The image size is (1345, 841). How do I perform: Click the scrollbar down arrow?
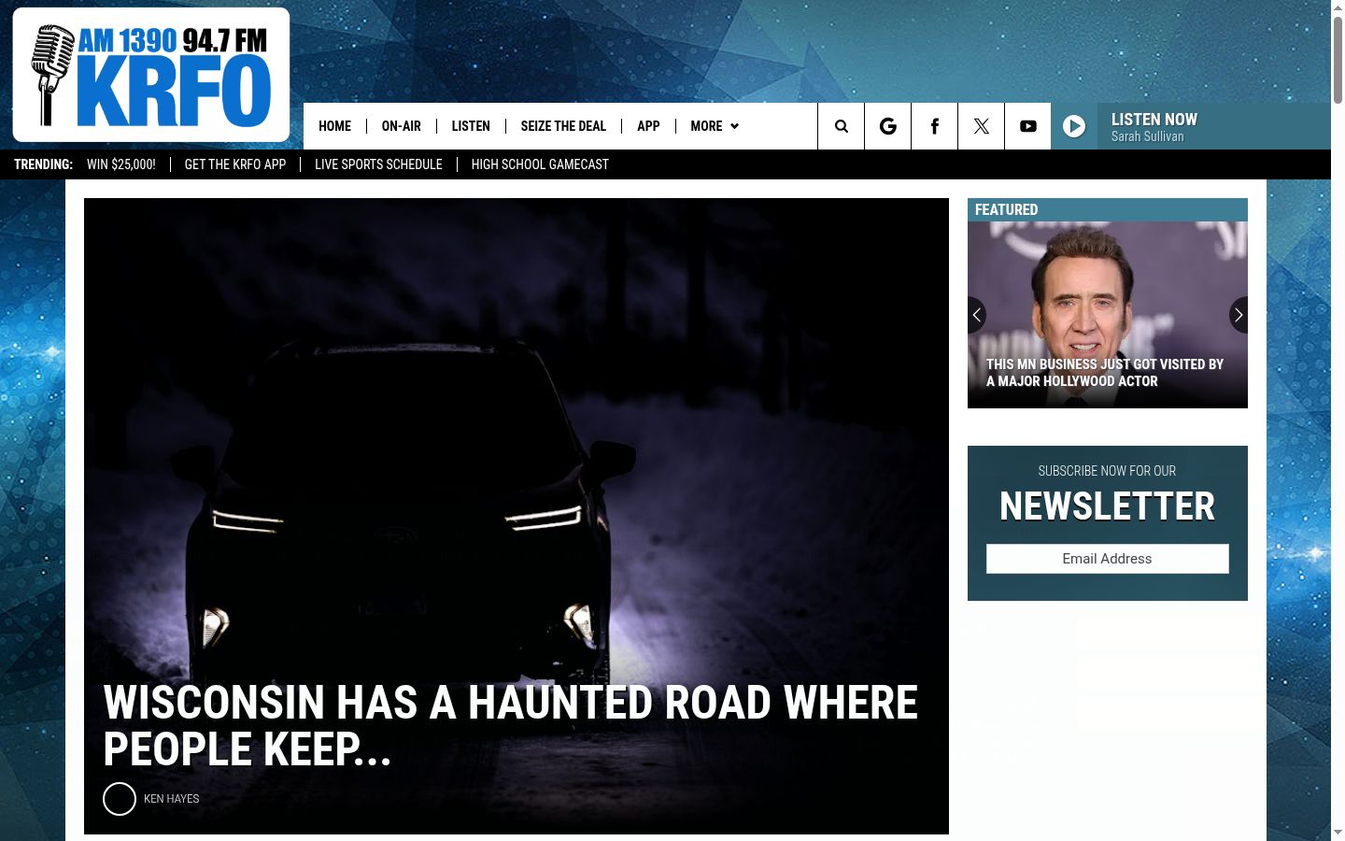[x=1338, y=833]
